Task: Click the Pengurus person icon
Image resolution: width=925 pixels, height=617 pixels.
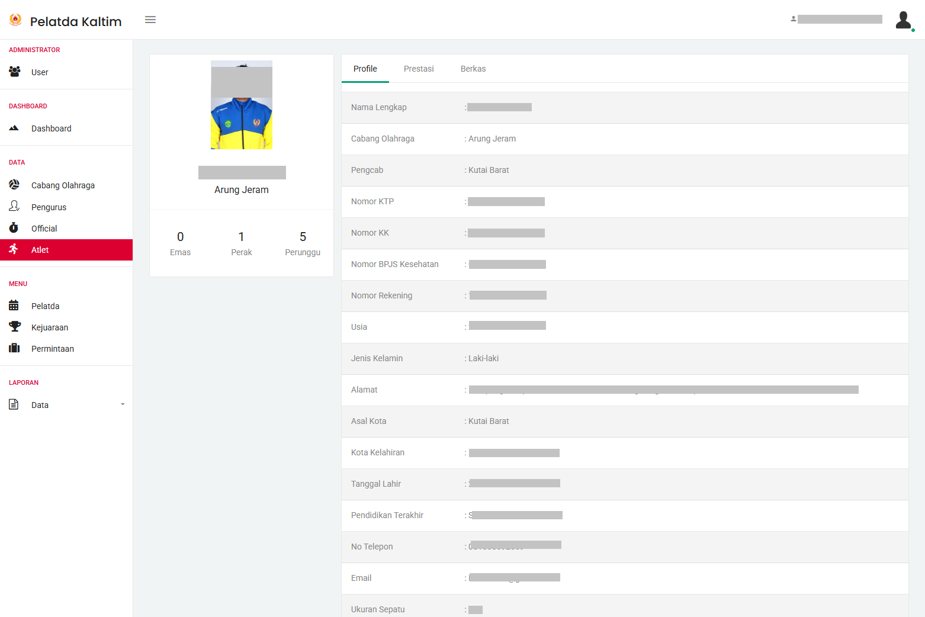Action: tap(14, 206)
